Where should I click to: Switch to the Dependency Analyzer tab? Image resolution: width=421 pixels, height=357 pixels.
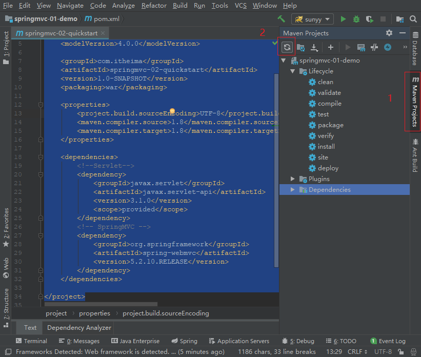[x=79, y=328]
